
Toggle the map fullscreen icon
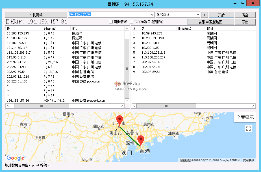[x=248, y=129]
